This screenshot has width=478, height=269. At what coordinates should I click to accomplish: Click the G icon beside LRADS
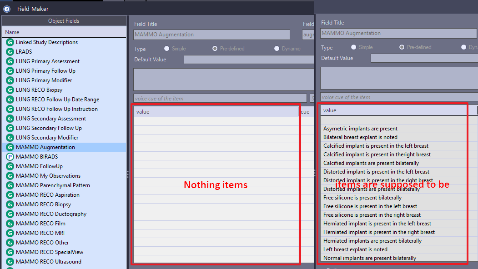(10, 52)
